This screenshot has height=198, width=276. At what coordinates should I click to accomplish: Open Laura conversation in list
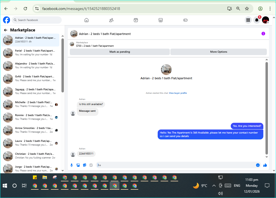(x=30, y=143)
